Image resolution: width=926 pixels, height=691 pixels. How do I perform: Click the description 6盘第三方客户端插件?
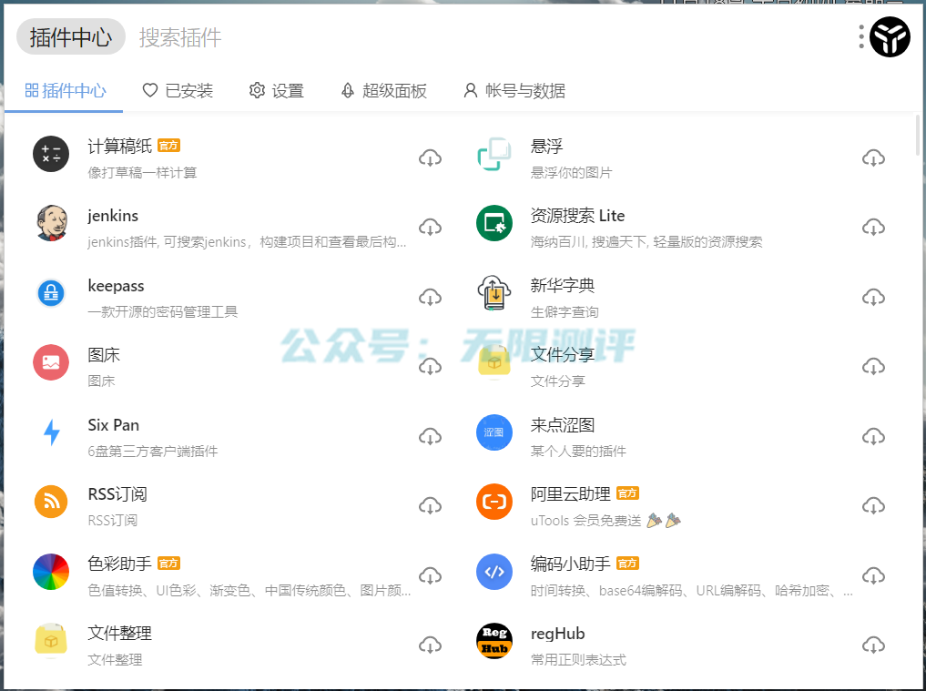[x=153, y=452]
